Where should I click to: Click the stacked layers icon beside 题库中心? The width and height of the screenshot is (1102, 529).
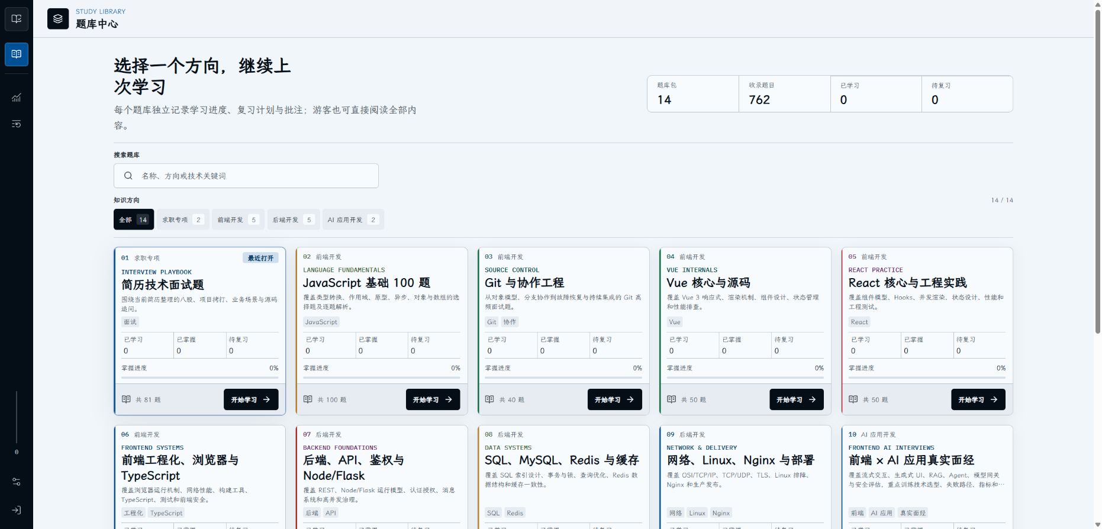click(58, 19)
